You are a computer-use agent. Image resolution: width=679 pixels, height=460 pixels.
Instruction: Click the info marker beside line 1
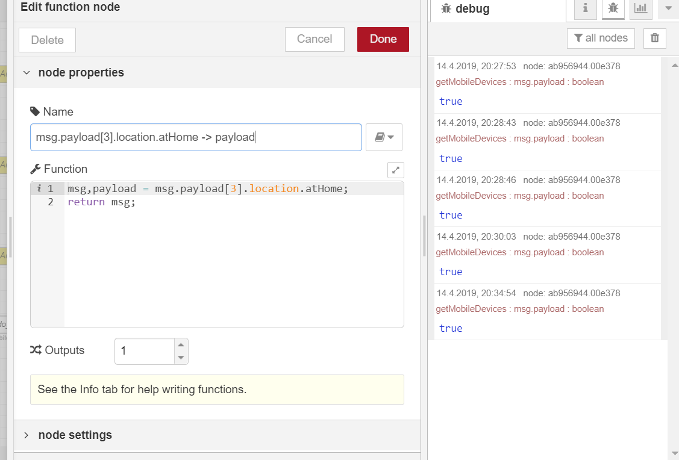39,188
